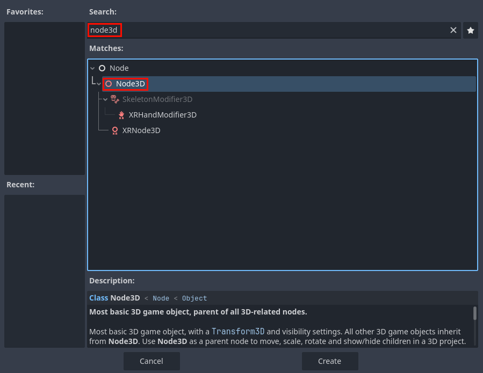This screenshot has height=373, width=483.
Task: Click the red Node3D circle icon
Action: click(109, 84)
